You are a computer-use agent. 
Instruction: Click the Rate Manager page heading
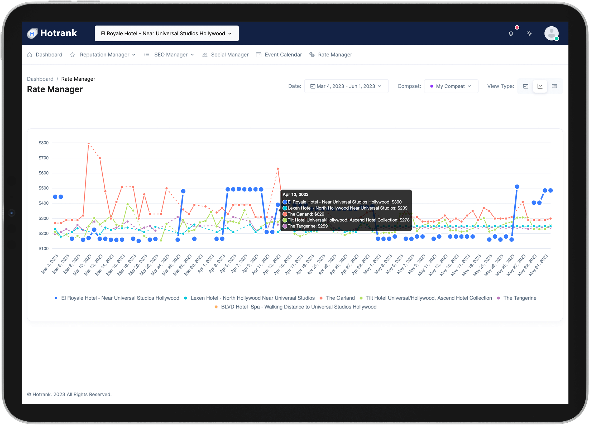[55, 89]
